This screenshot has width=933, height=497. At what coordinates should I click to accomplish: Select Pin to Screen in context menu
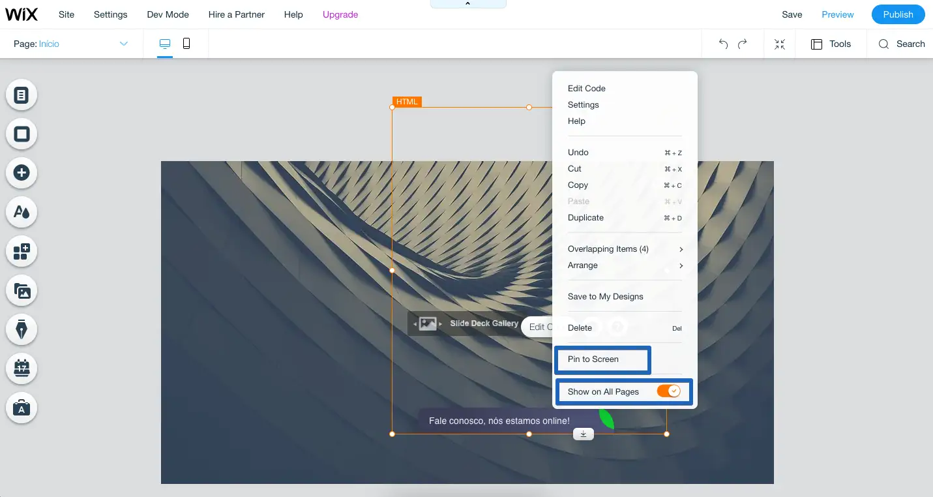point(593,359)
